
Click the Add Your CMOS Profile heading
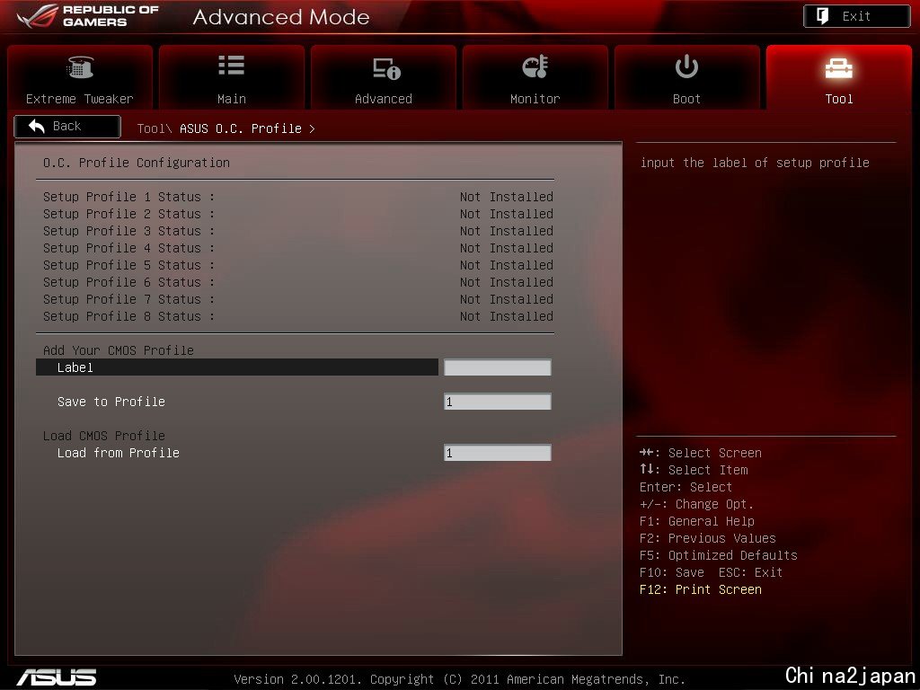coord(118,350)
